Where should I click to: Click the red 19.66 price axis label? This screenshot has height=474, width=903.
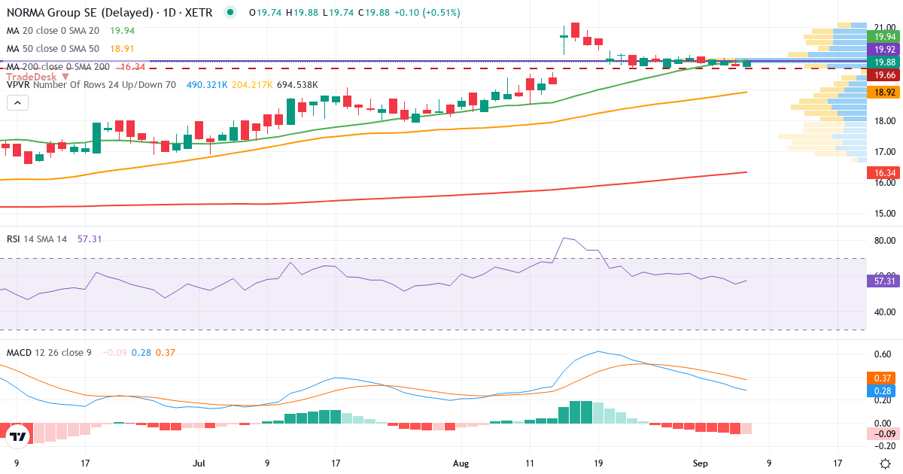click(x=884, y=75)
